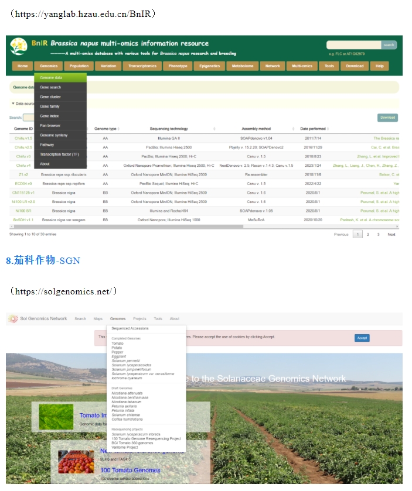Select Pan browser in Genomics dropdown
This screenshot has width=412, height=491.
point(60,126)
